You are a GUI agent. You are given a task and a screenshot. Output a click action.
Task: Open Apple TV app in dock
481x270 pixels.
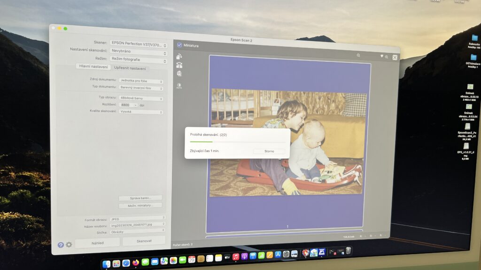pos(228,257)
